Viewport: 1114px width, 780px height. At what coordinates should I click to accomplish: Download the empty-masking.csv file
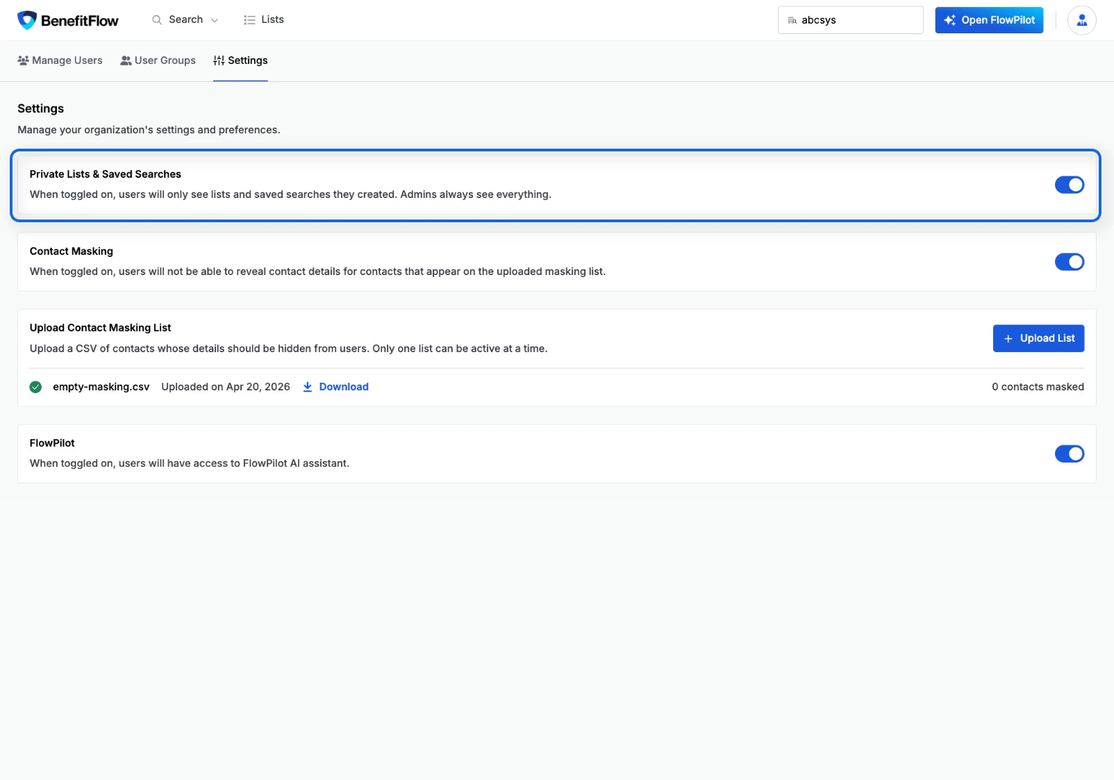click(x=343, y=386)
